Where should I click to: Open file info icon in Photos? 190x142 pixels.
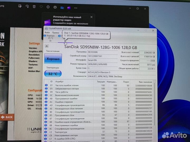pos(48,7)
